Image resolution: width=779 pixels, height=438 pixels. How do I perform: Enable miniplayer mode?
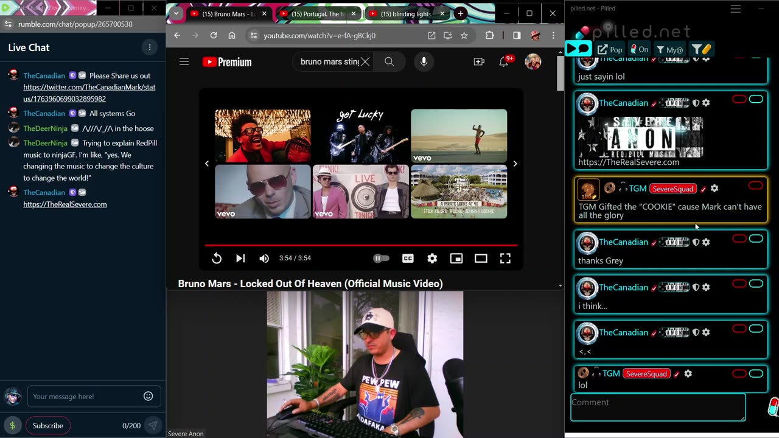pos(456,259)
